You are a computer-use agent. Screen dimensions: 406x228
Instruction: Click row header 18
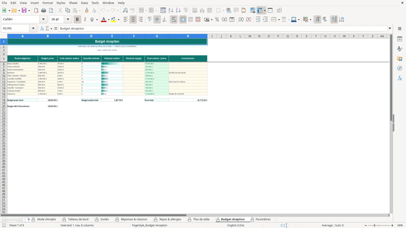tap(4, 100)
